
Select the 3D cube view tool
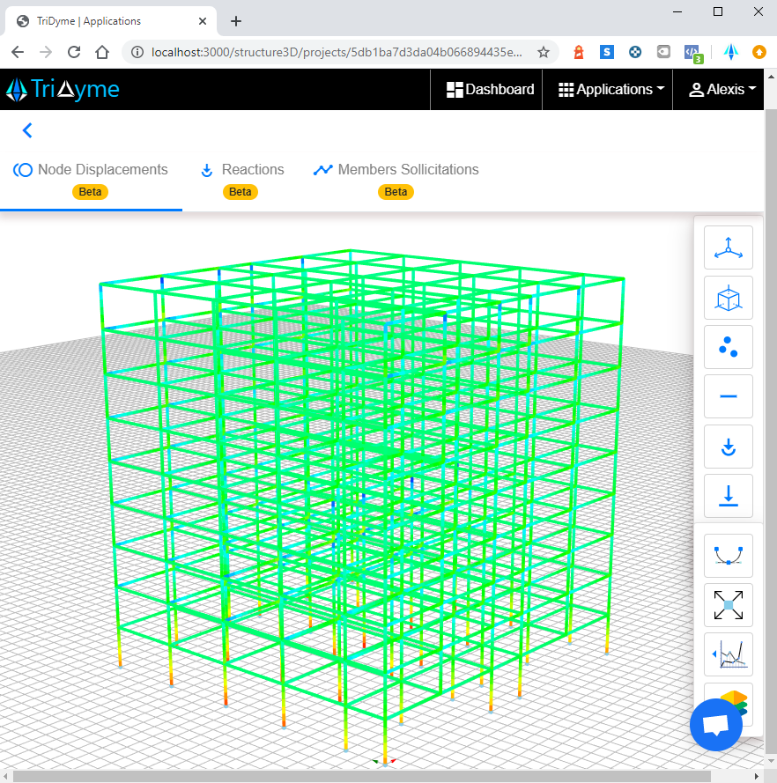click(x=728, y=298)
